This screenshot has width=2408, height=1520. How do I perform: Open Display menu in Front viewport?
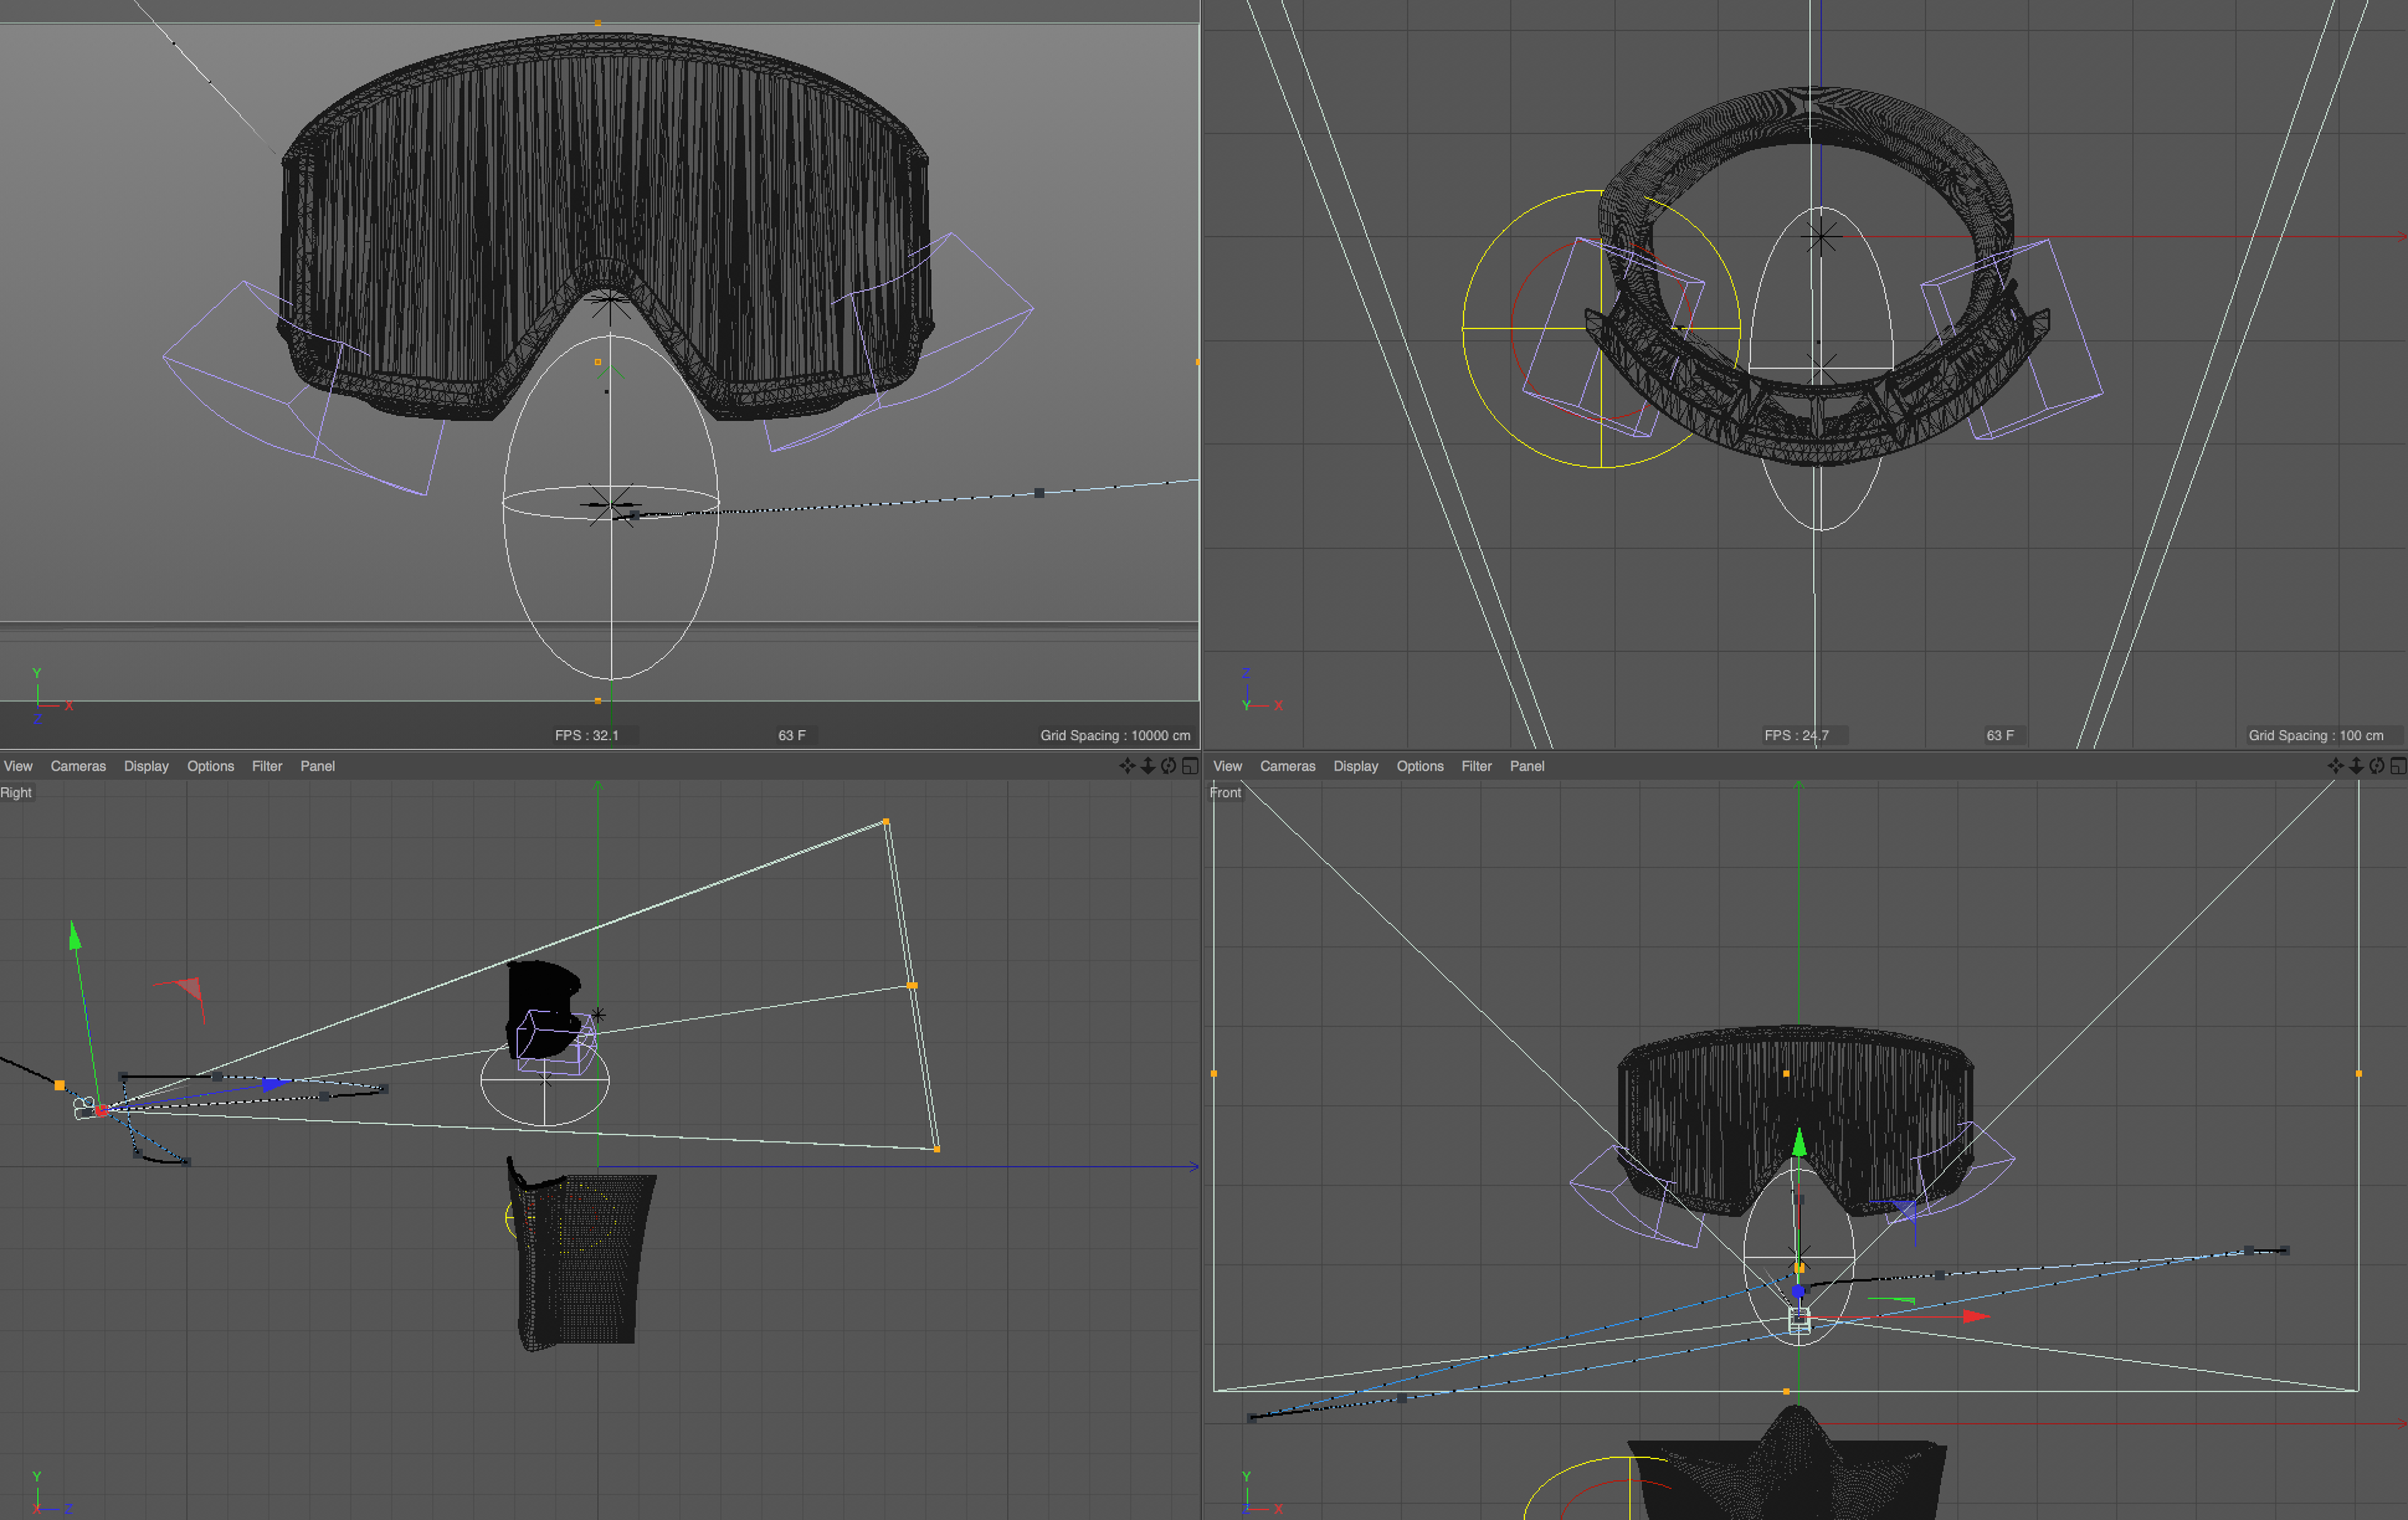[x=1355, y=766]
